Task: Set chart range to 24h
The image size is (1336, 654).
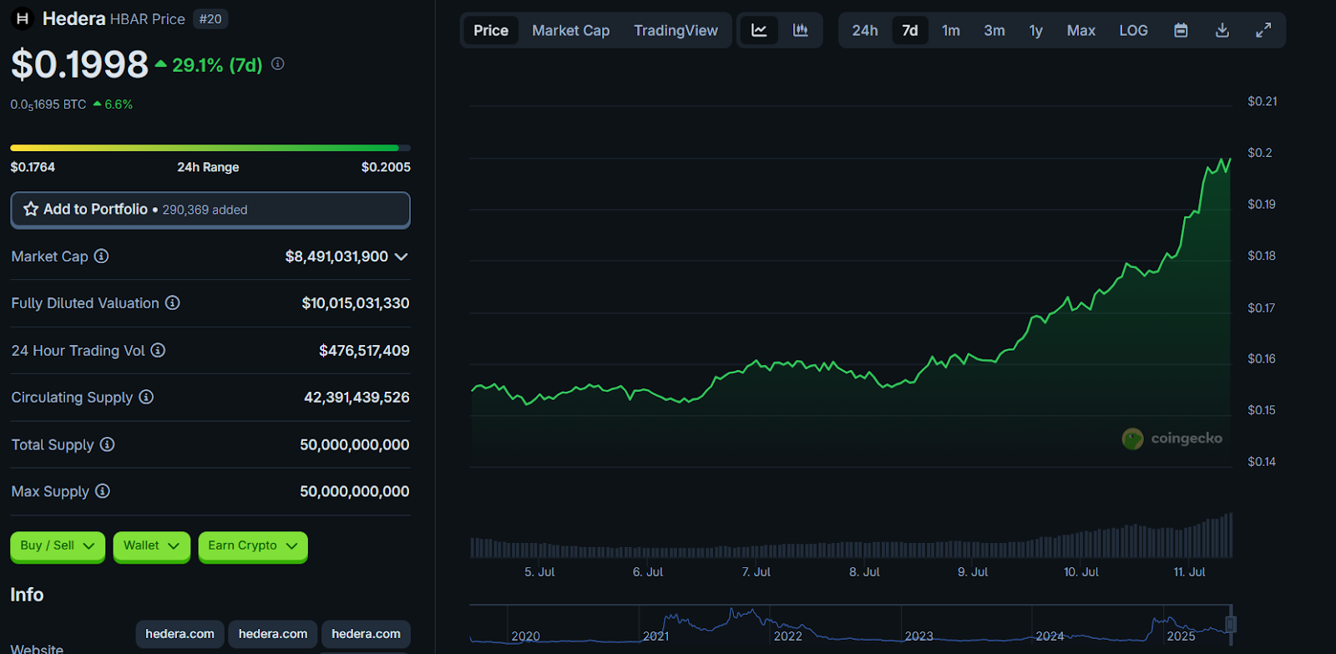Action: tap(865, 30)
